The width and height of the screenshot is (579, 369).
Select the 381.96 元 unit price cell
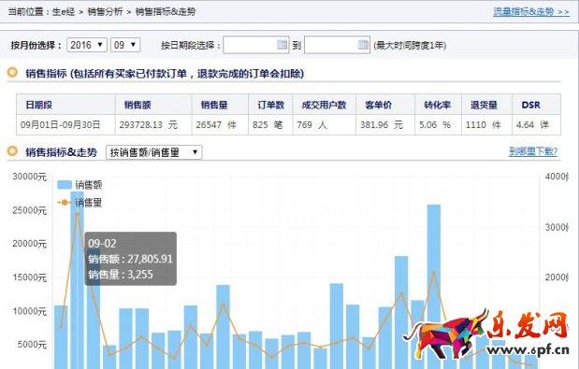pos(385,125)
